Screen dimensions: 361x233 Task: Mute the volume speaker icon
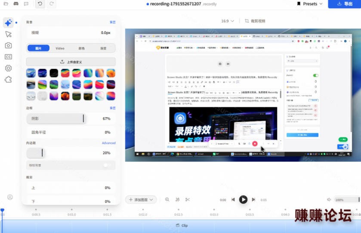click(329, 199)
